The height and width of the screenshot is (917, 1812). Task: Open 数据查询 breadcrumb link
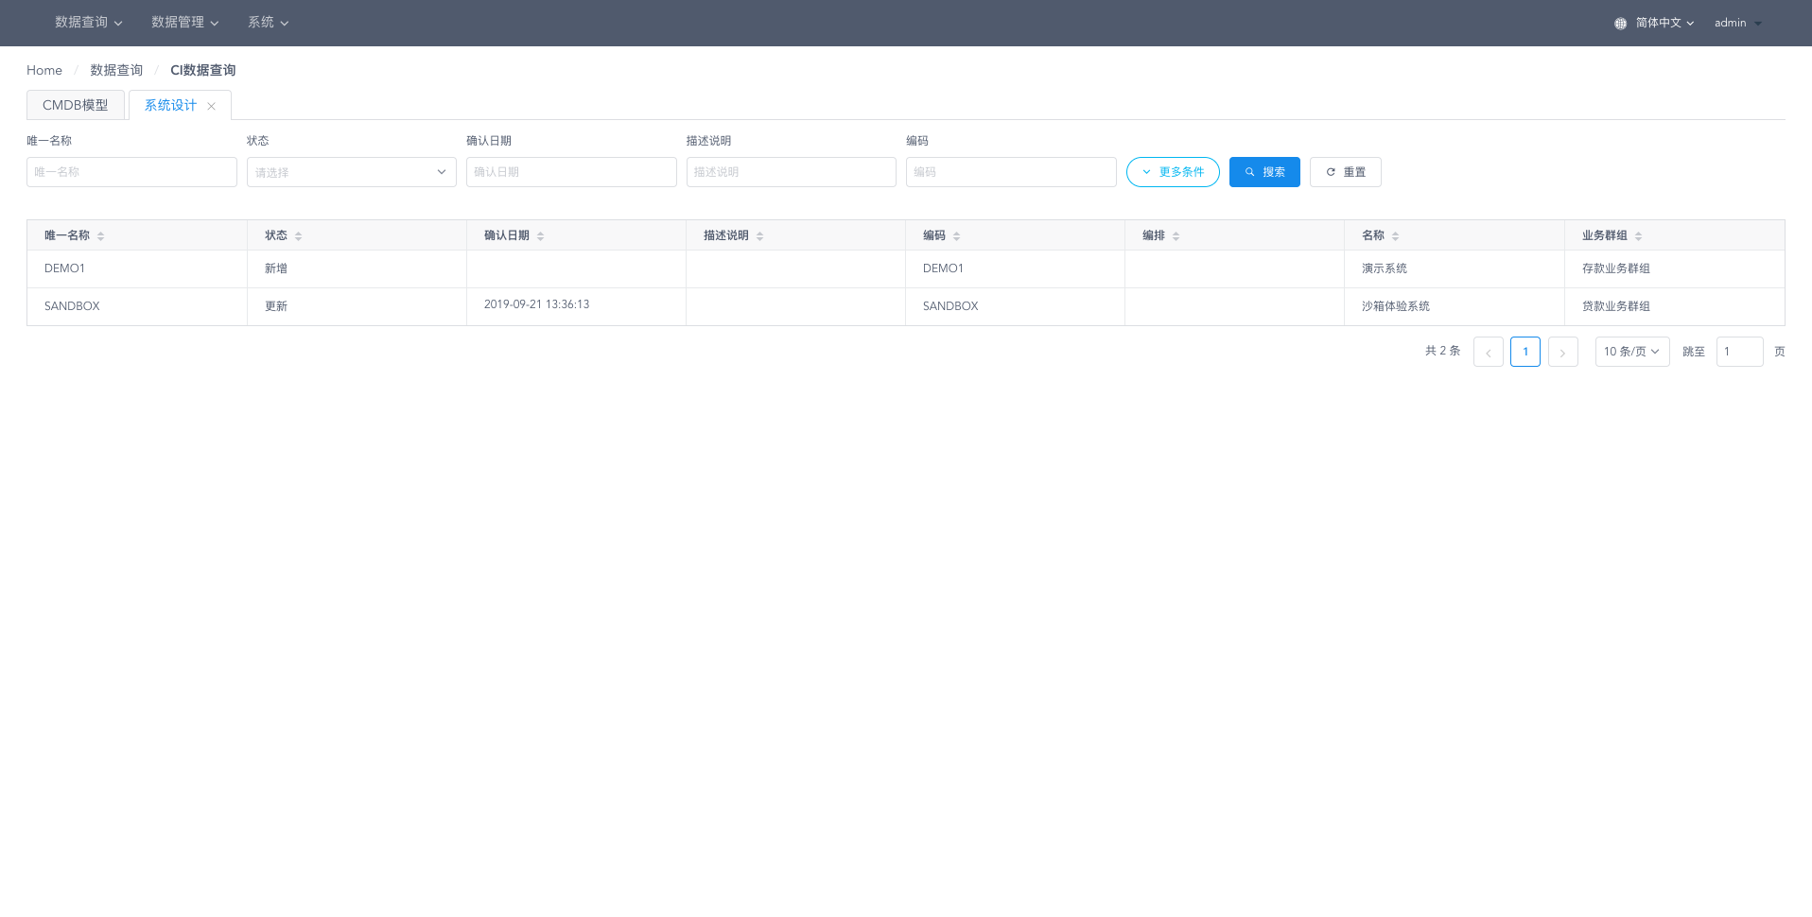[116, 70]
